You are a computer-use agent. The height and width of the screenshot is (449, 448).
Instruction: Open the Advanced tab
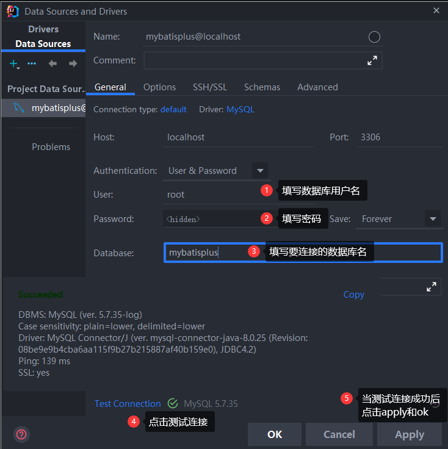[x=317, y=87]
